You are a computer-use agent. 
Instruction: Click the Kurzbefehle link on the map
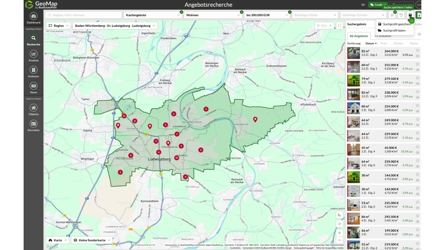(x=235, y=248)
